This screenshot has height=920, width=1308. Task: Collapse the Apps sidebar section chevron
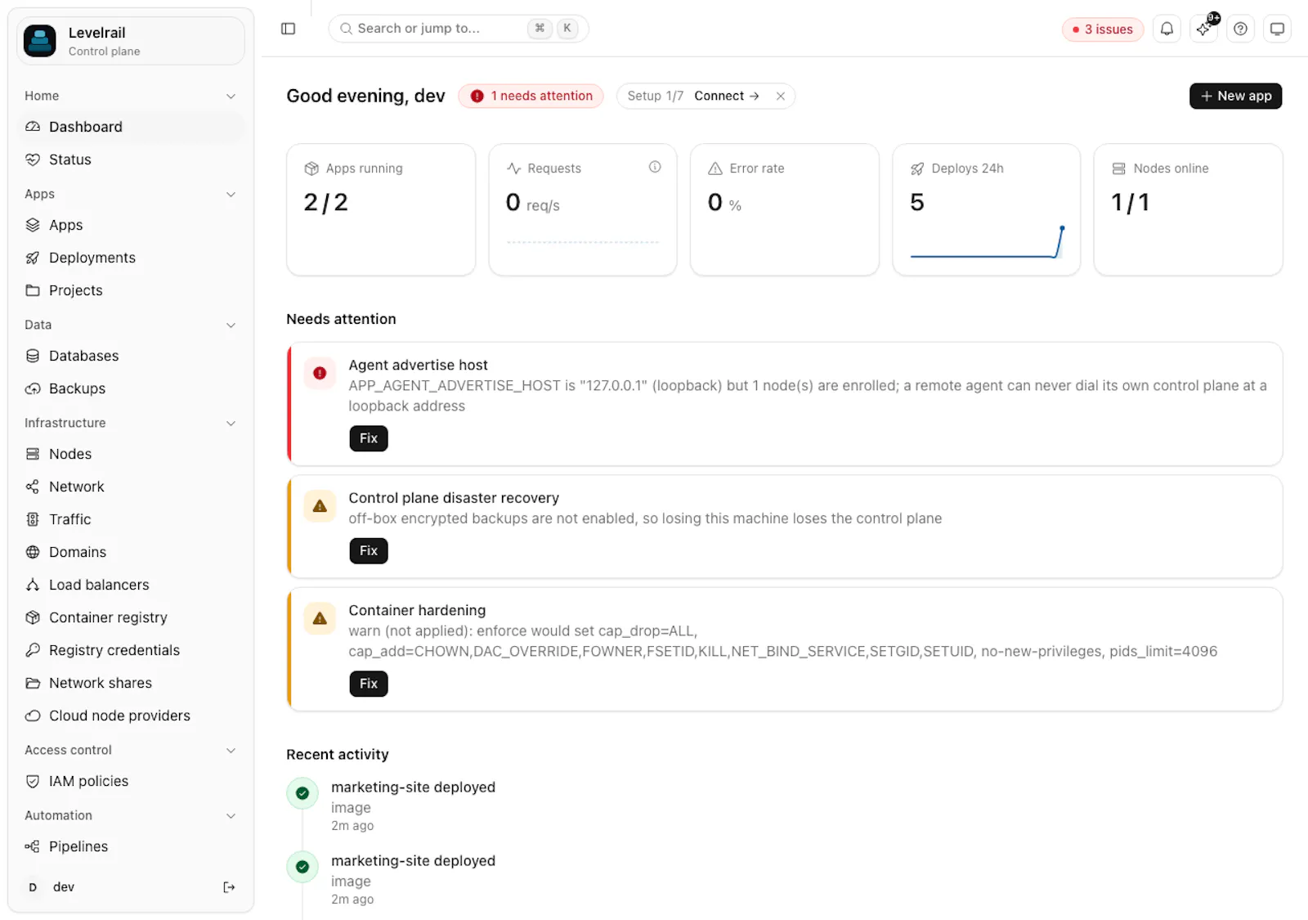pos(231,194)
